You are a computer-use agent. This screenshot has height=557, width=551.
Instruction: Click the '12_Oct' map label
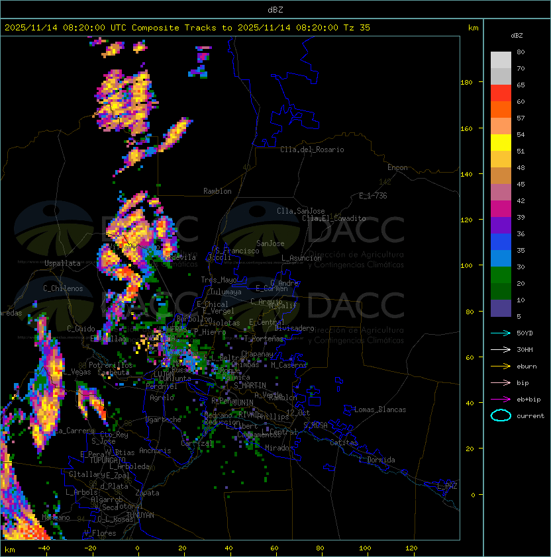298,413
